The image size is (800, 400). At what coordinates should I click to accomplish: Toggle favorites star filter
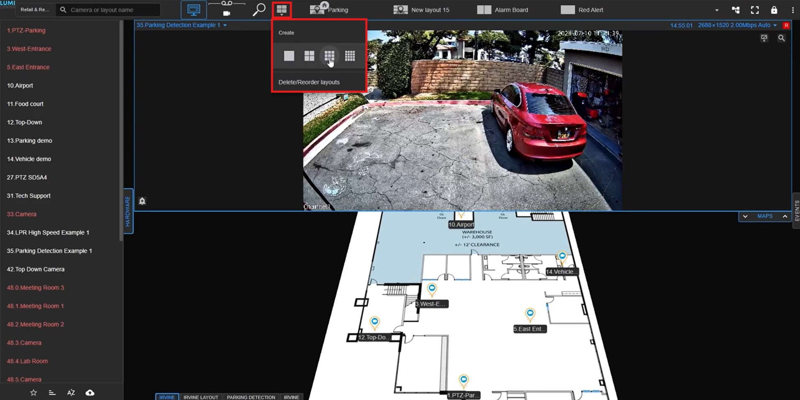pos(33,392)
